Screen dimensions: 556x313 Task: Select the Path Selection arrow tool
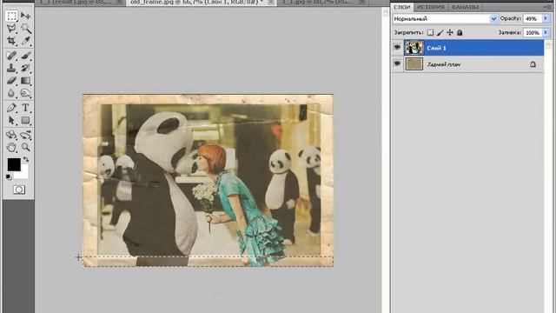[11, 120]
